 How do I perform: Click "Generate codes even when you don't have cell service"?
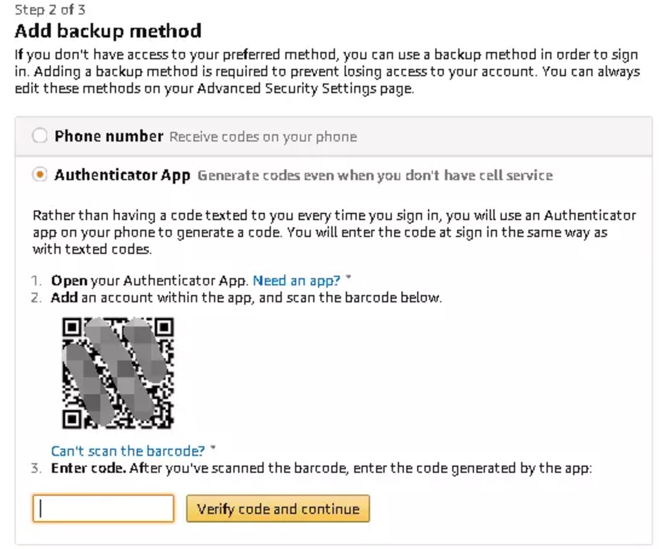[375, 176]
